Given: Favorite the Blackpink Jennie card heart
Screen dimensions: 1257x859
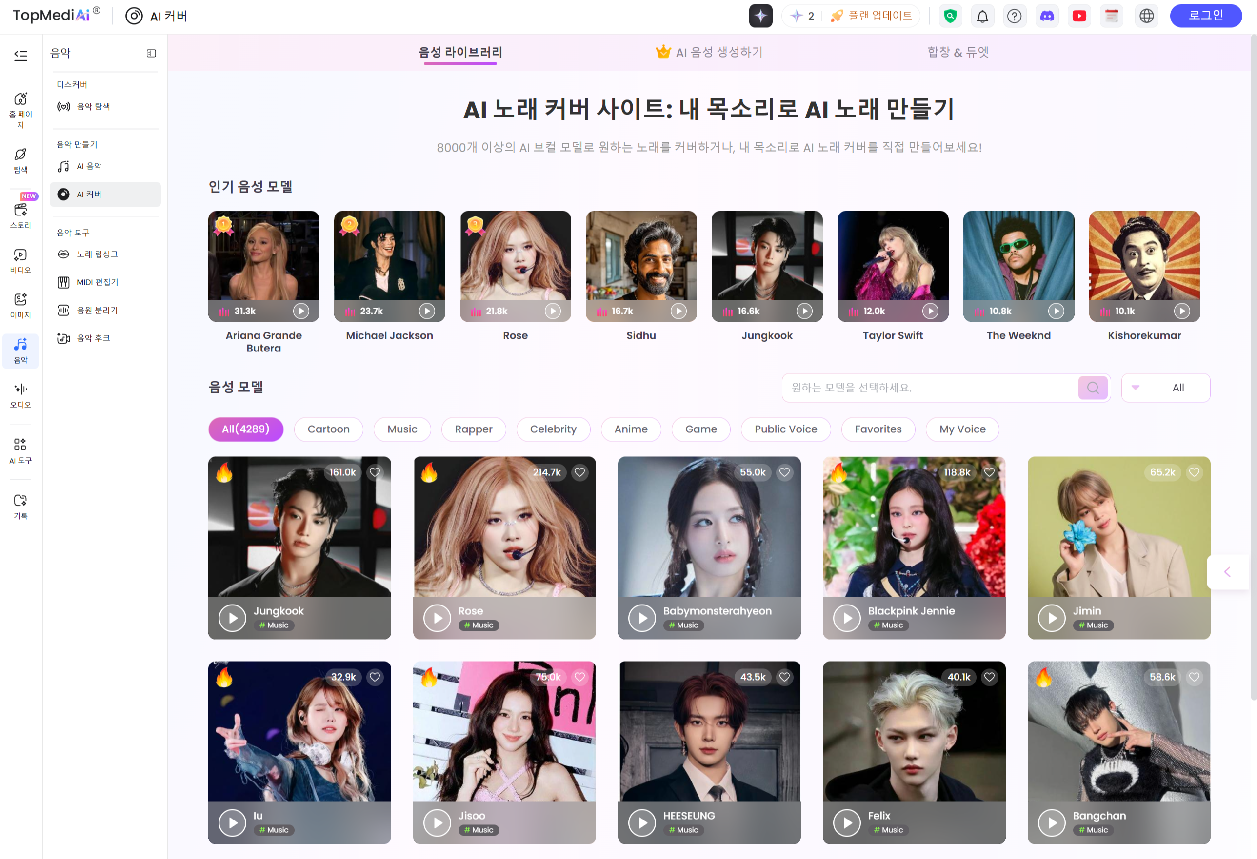Looking at the screenshot, I should click(989, 472).
